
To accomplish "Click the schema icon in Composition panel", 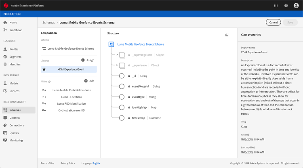I will click(44, 48).
